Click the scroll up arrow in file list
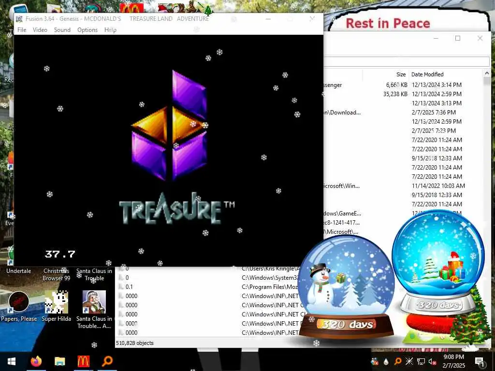This screenshot has height=371, width=495. pos(487,73)
